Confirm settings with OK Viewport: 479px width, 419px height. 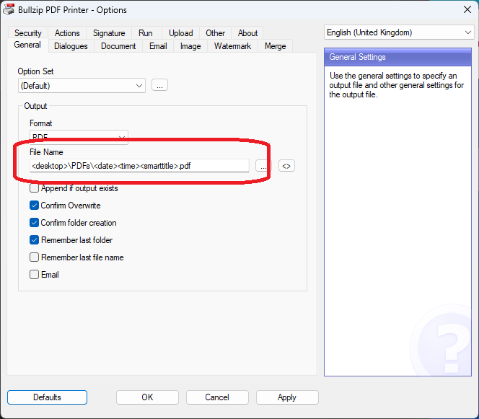(x=147, y=397)
